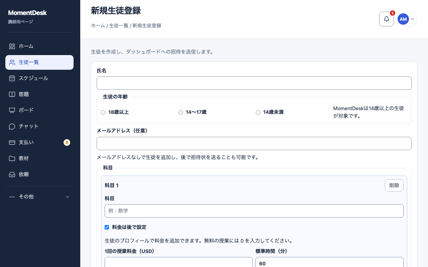Click the payments badge showing 2
The width and height of the screenshot is (428, 267).
click(x=67, y=143)
